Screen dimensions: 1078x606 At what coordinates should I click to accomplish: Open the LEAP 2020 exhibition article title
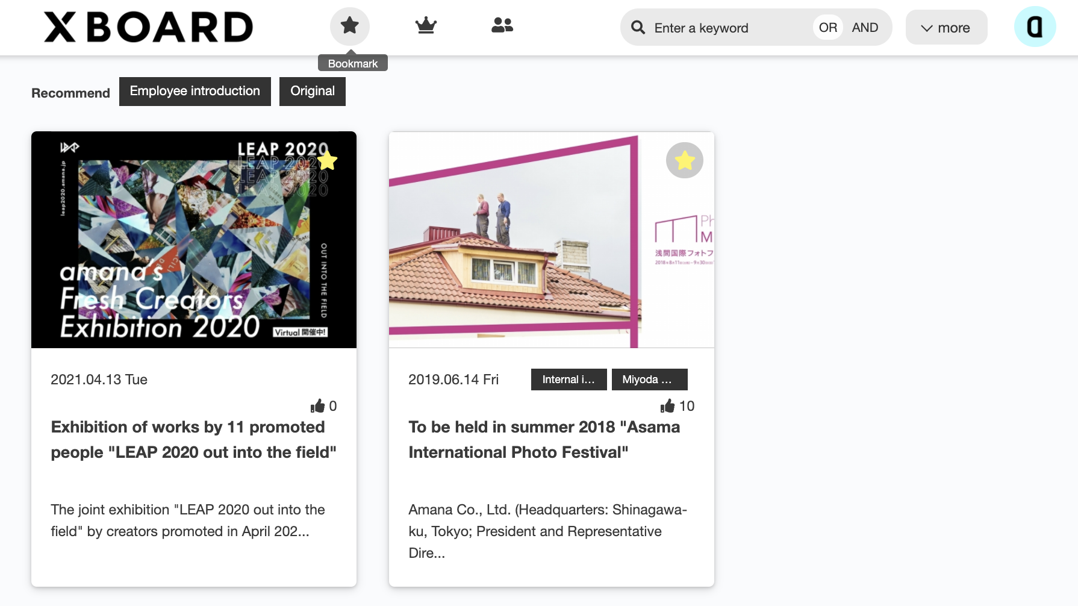pyautogui.click(x=193, y=439)
